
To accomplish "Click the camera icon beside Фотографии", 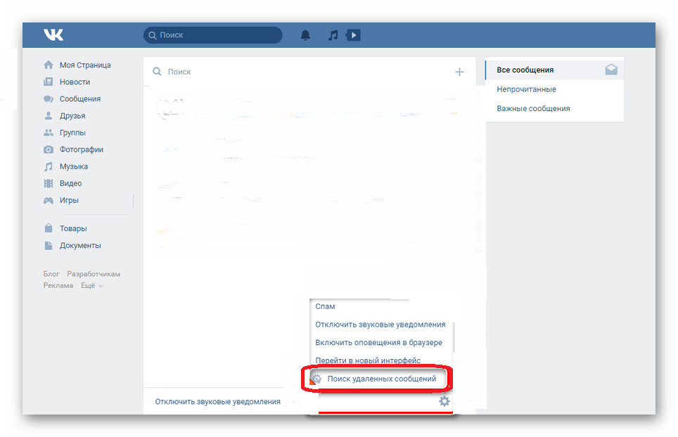I will pos(49,150).
